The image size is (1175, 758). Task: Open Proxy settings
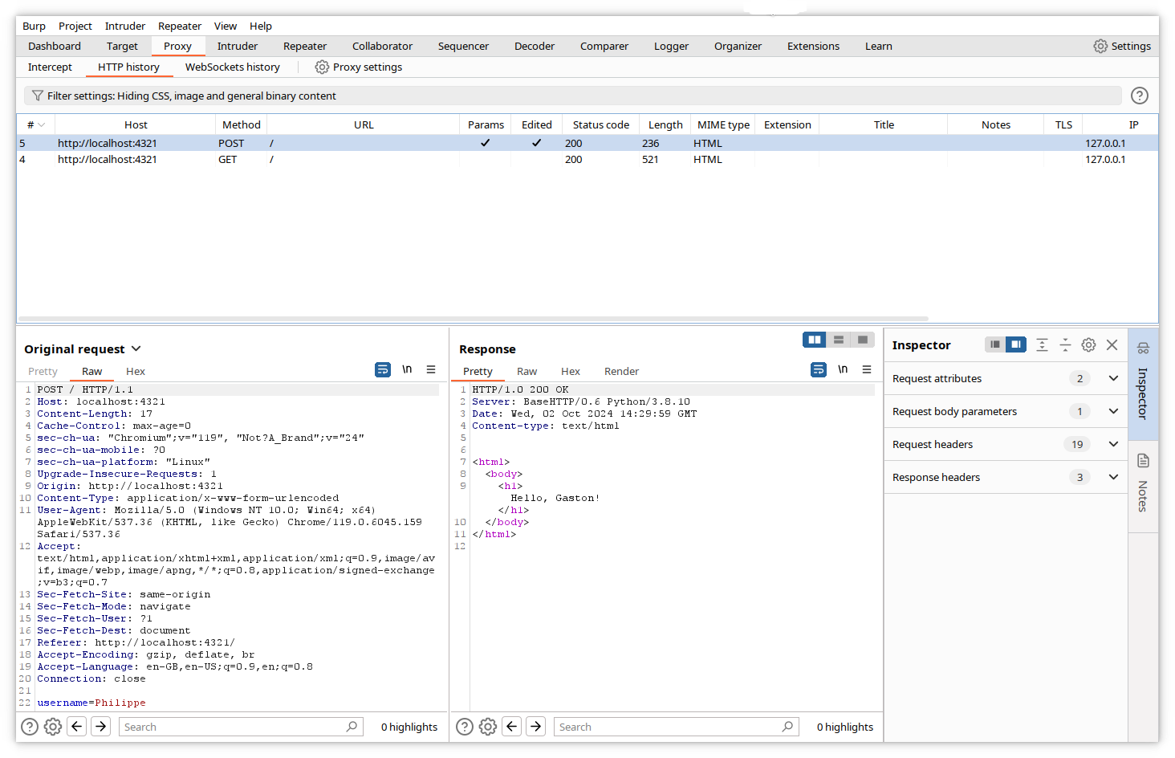click(359, 67)
